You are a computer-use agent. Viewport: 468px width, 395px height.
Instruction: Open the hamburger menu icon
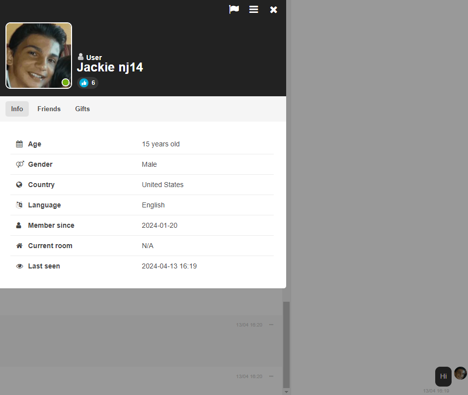254,9
